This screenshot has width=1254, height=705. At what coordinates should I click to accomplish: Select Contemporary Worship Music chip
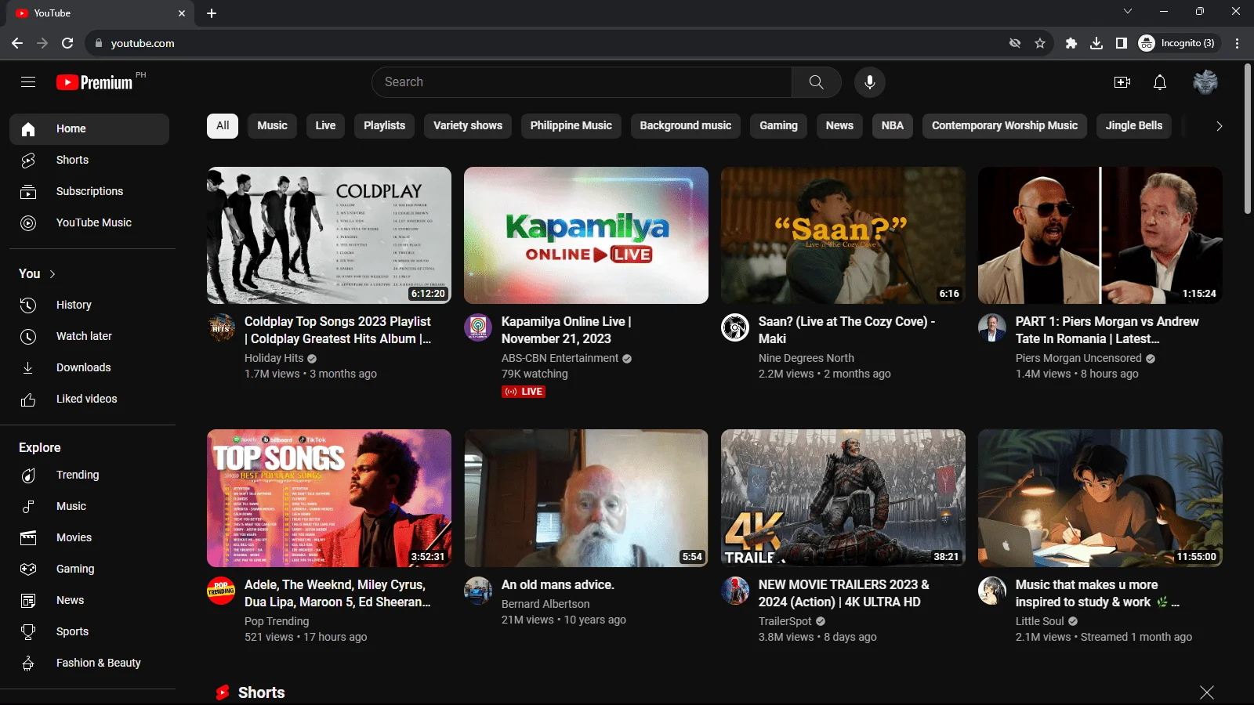tap(1005, 125)
